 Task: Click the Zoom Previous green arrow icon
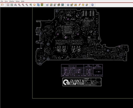tap(31, 5)
